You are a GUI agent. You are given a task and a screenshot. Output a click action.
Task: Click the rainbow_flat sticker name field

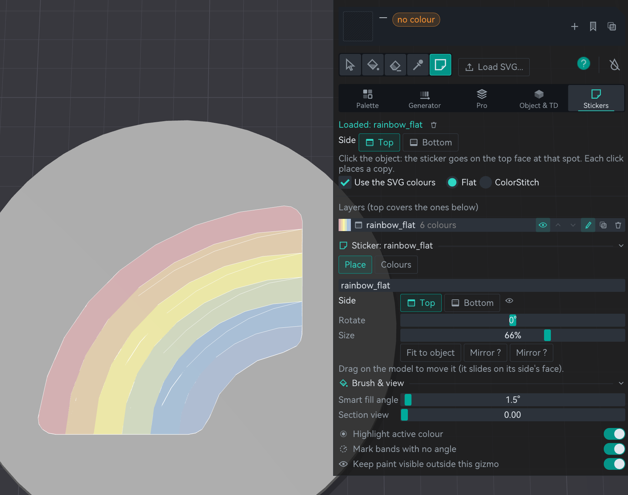click(482, 285)
